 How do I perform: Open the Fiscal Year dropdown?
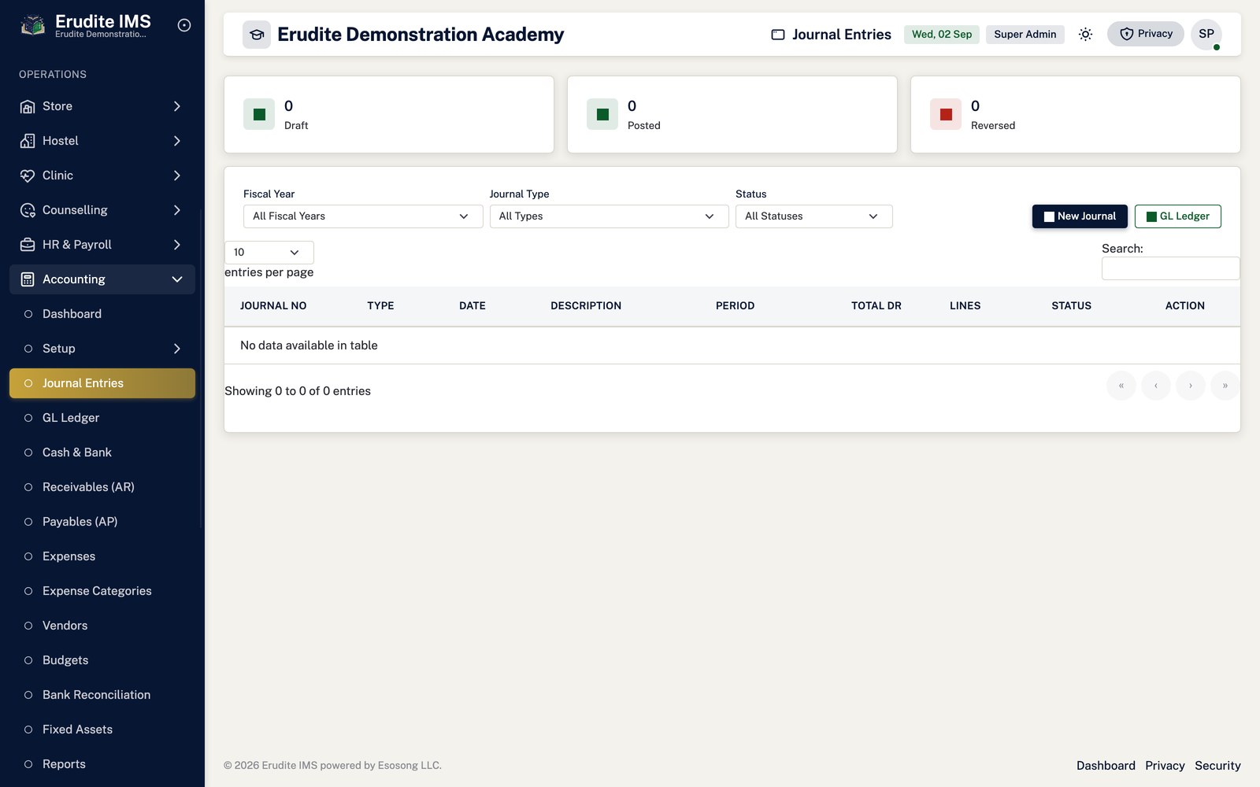(x=363, y=216)
